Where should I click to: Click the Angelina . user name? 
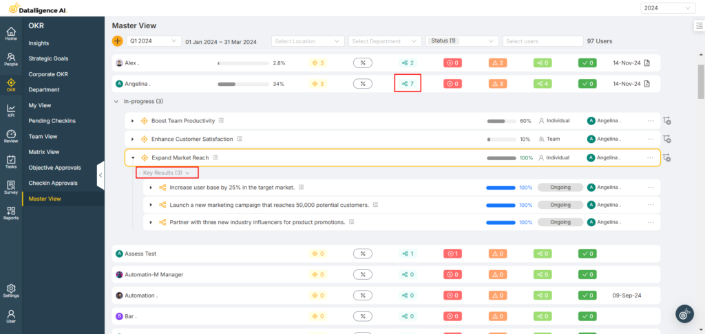click(x=138, y=84)
